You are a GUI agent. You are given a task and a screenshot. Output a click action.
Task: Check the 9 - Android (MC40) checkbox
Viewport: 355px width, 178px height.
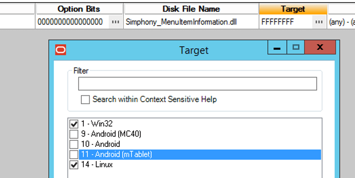(74, 134)
